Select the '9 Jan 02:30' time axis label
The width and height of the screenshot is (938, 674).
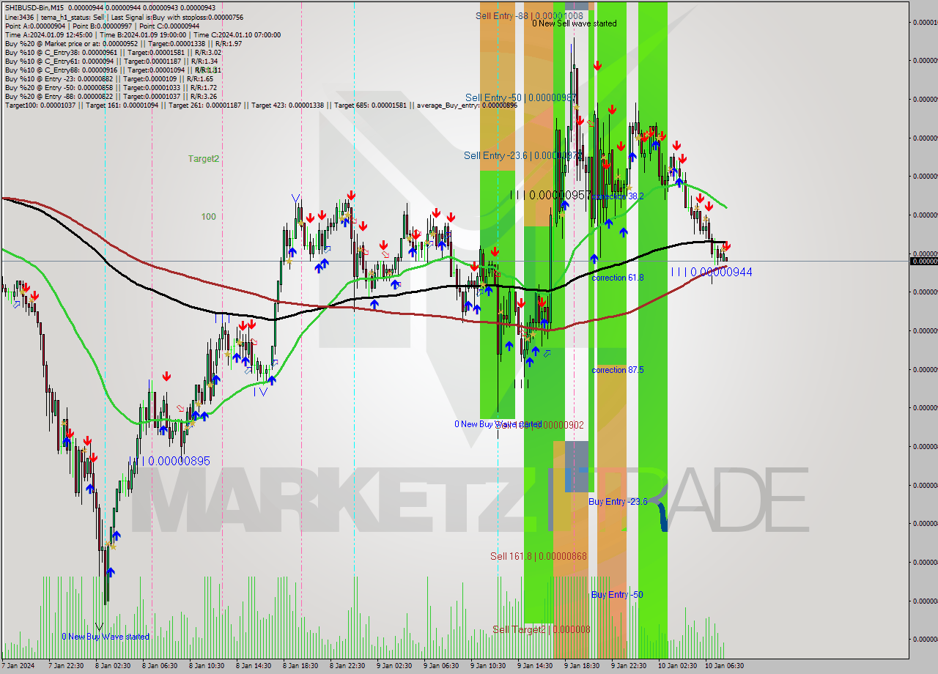click(394, 666)
